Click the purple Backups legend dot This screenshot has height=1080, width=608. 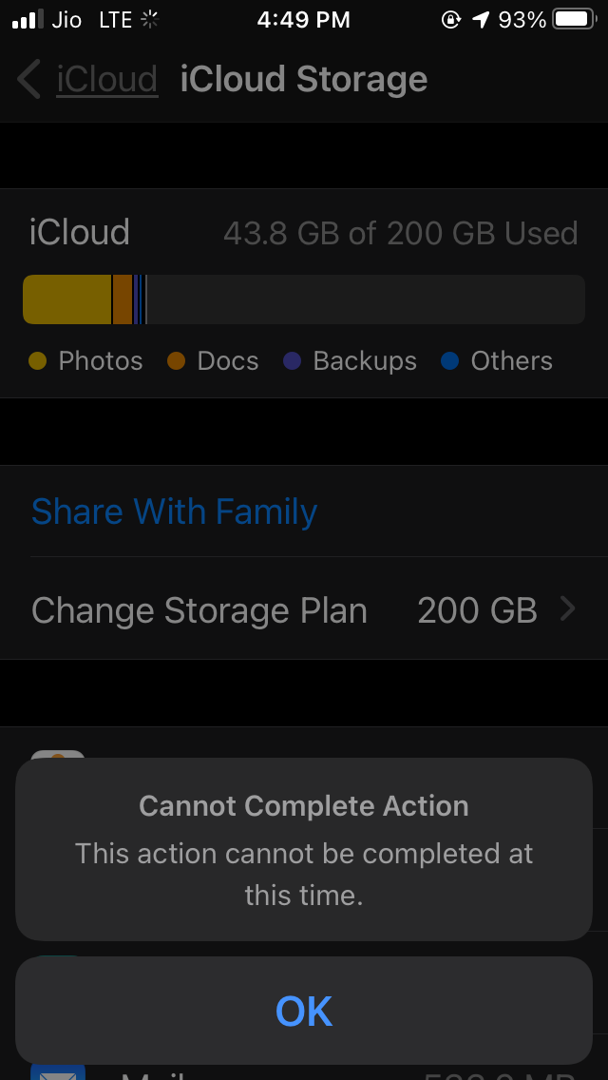(293, 361)
